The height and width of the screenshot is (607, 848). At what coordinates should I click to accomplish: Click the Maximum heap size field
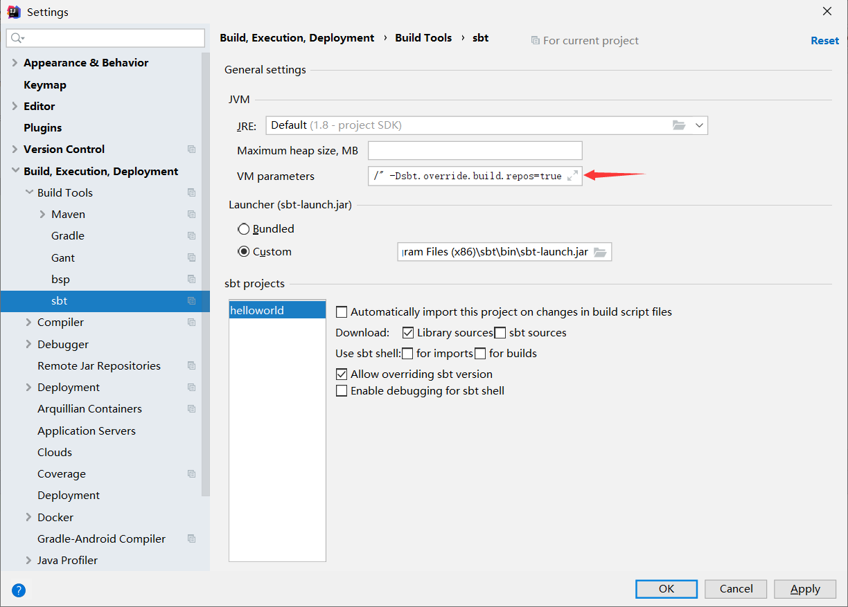click(475, 151)
